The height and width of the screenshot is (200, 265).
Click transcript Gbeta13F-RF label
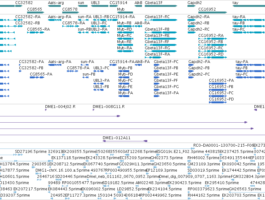tap(157, 42)
